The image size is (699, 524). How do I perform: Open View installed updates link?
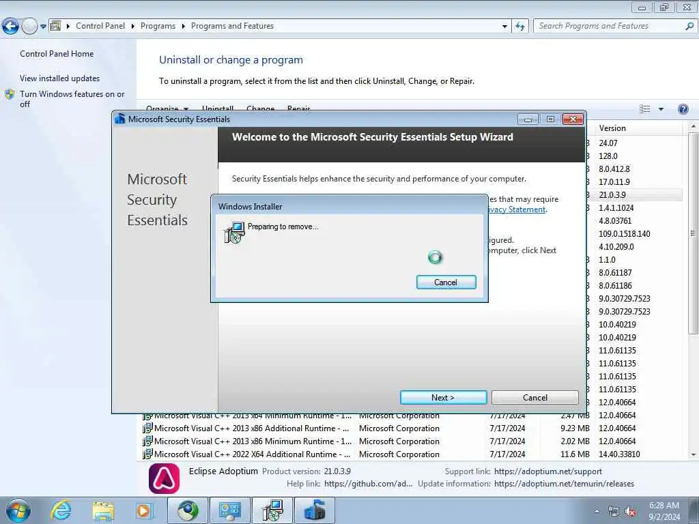(x=60, y=78)
